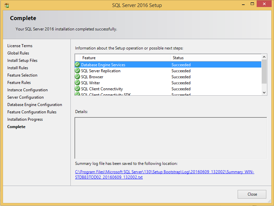Click the Status column header
Screen dimensions: 274x206
(x=216, y=58)
